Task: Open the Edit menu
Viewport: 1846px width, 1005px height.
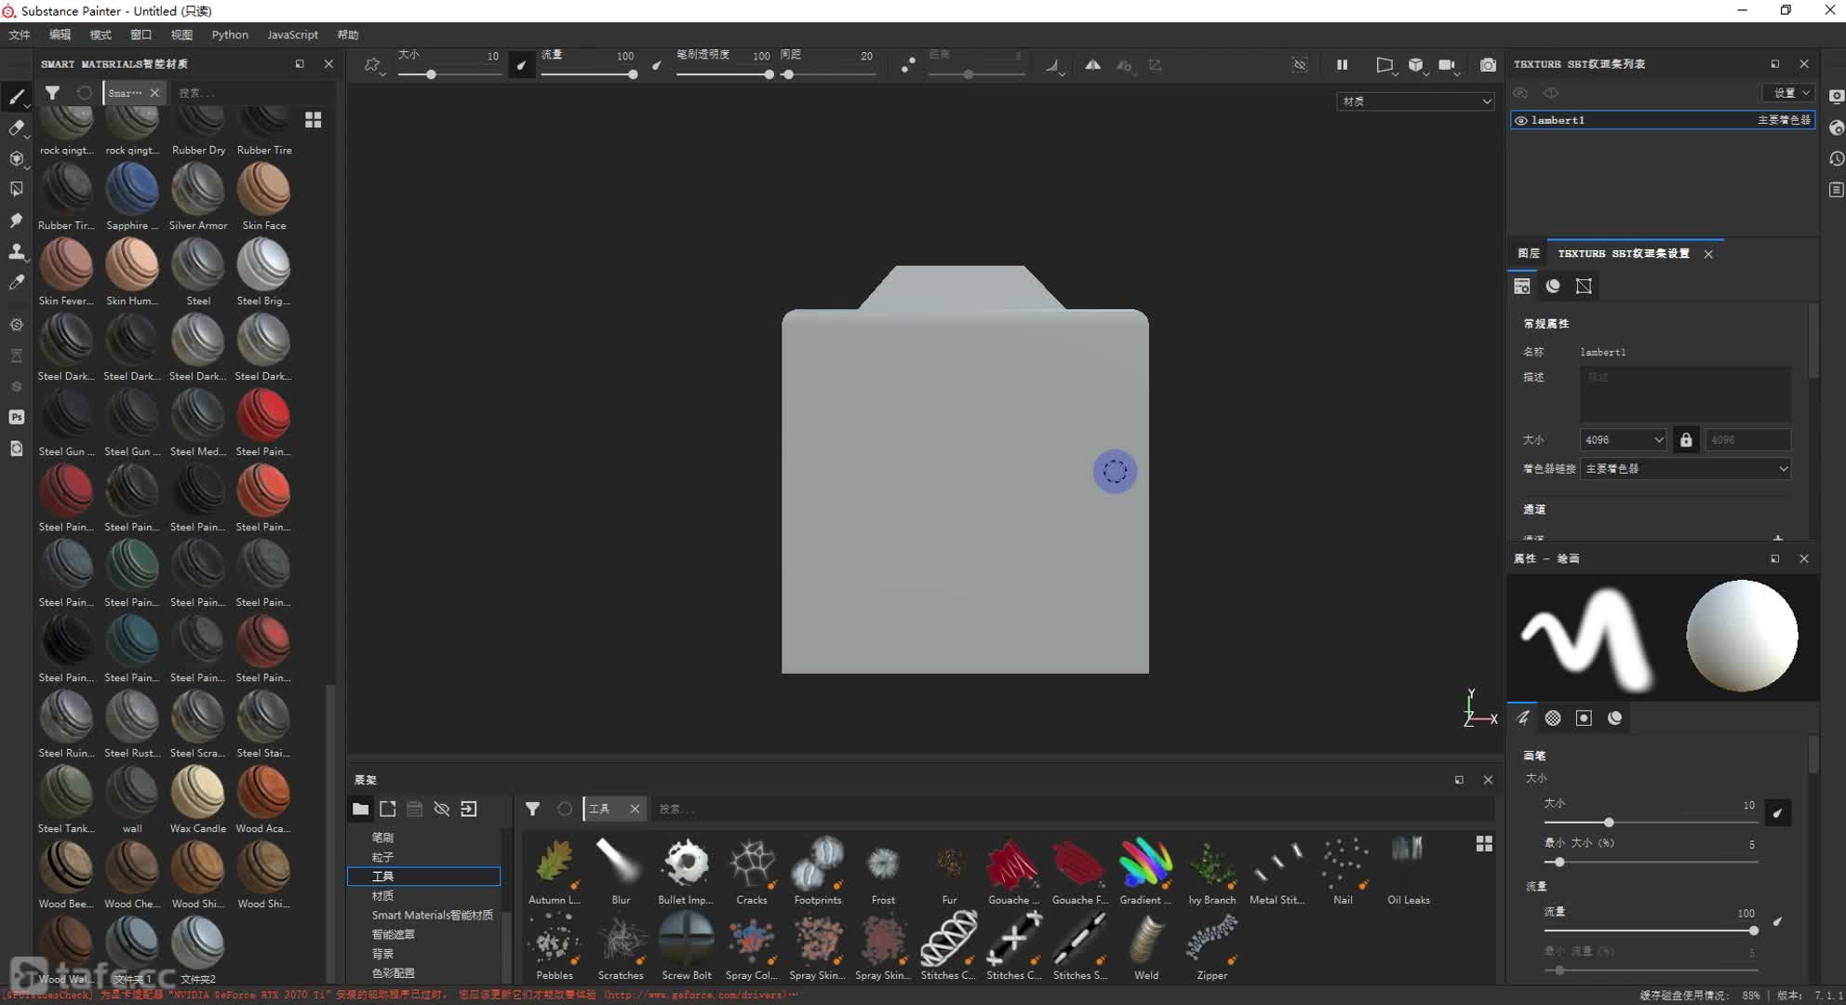Action: 60,34
